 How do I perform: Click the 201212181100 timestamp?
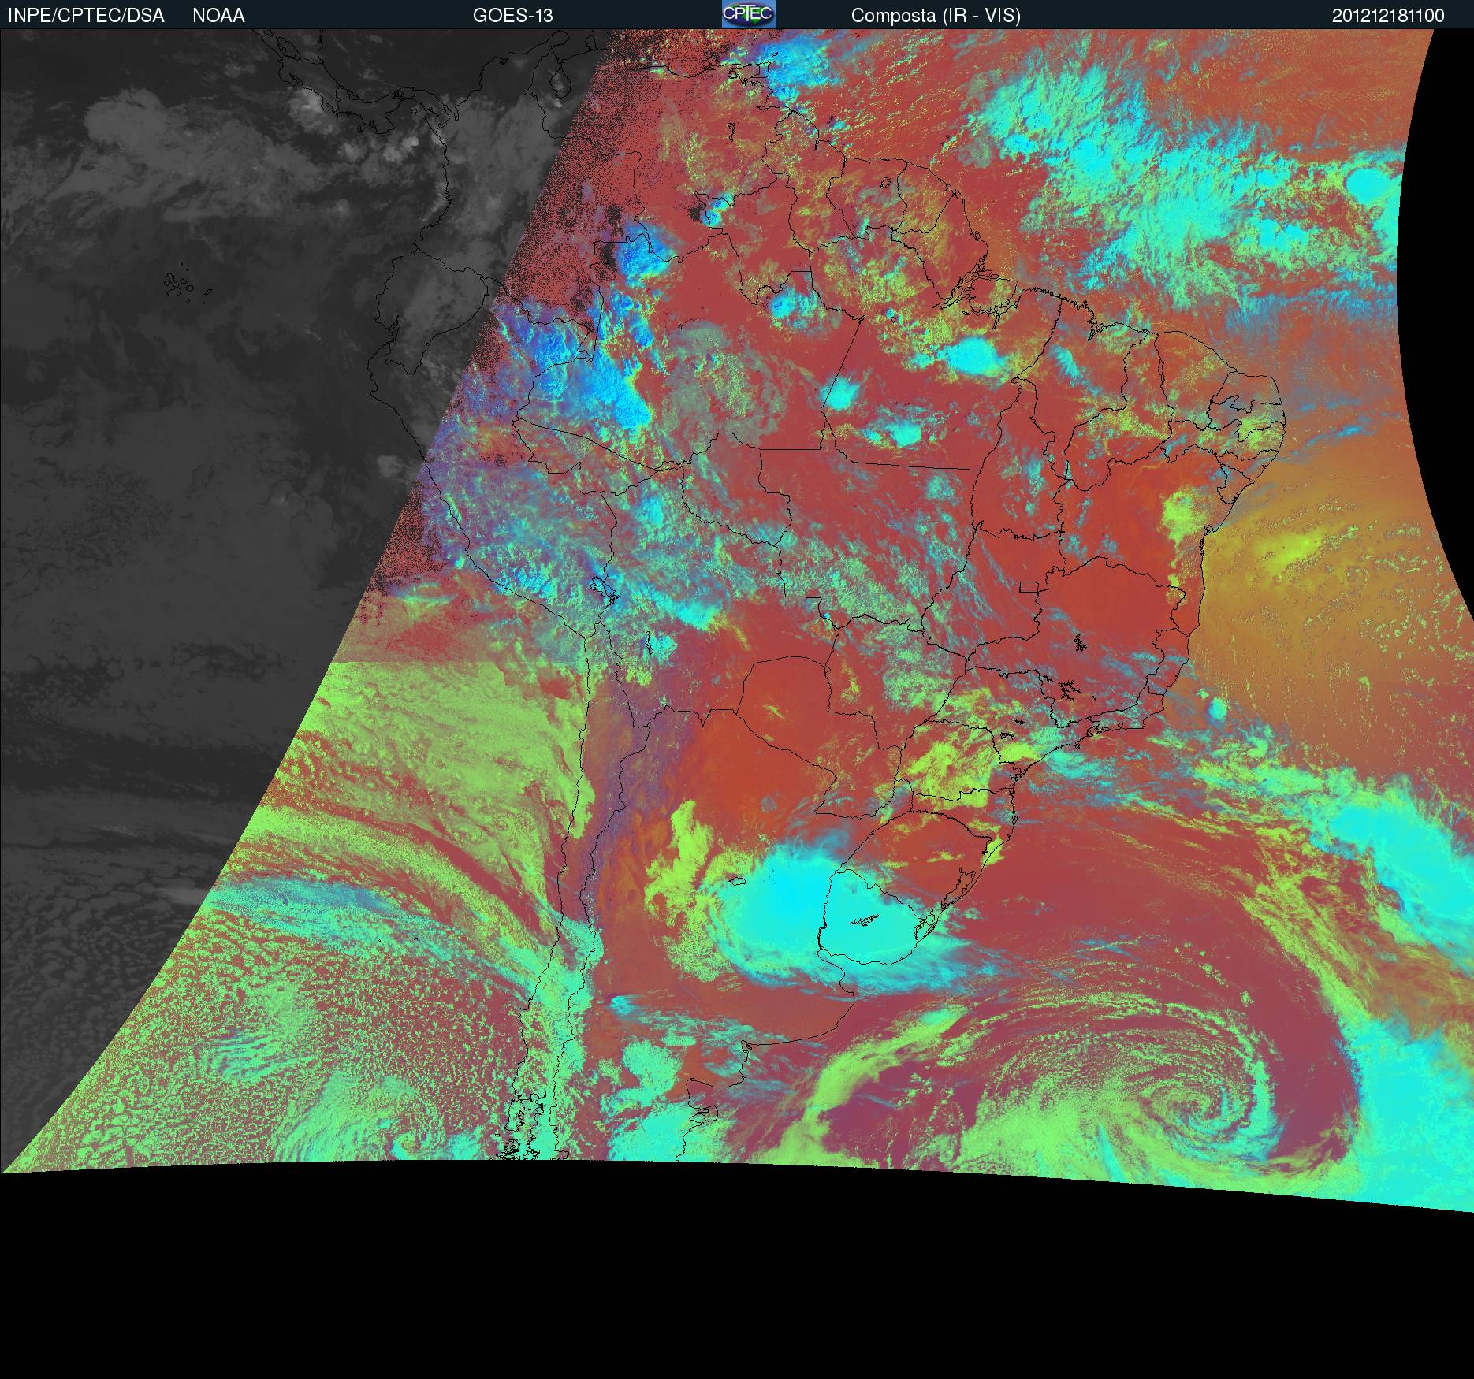1388,16
